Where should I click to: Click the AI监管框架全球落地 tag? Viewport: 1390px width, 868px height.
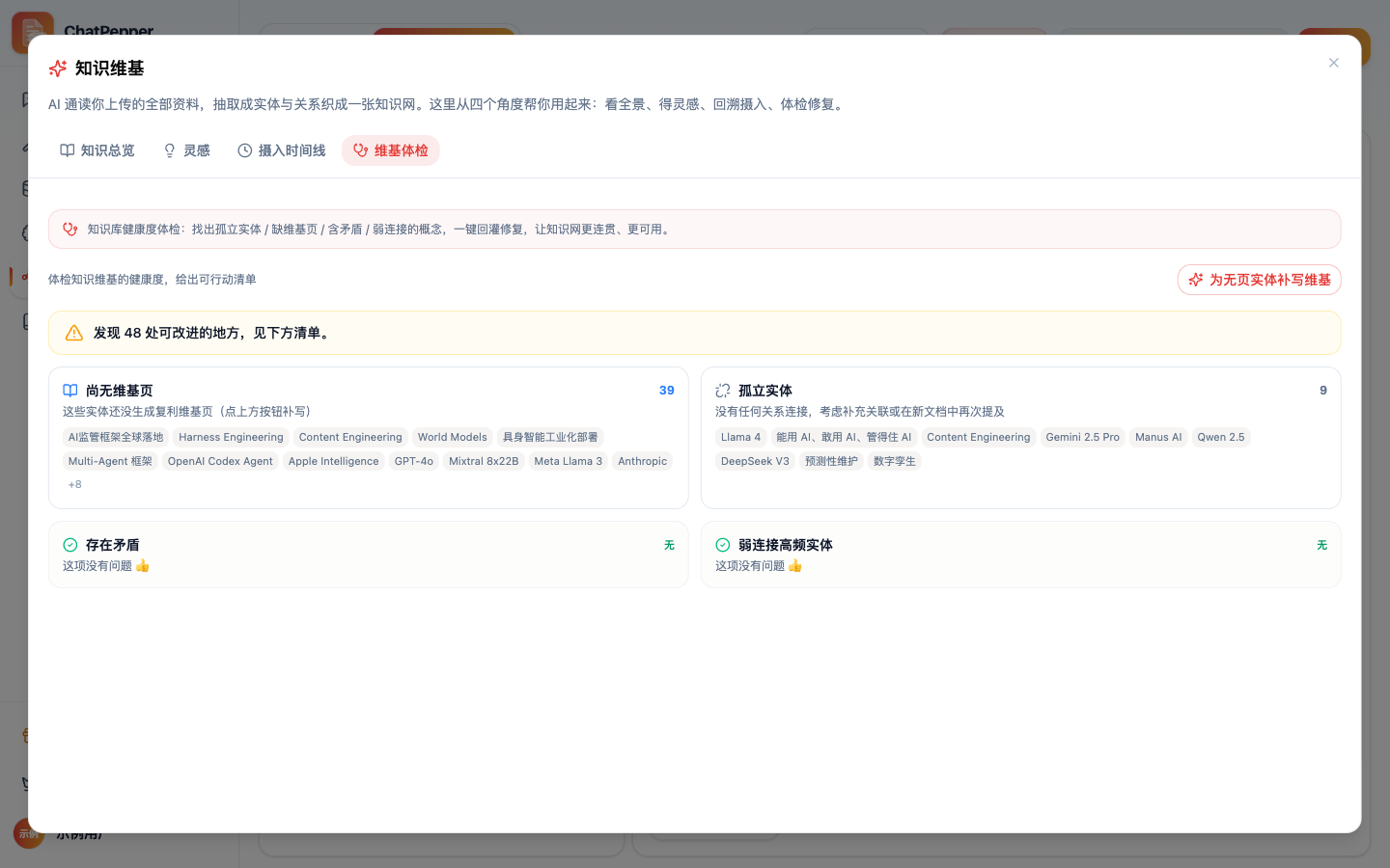click(x=116, y=437)
